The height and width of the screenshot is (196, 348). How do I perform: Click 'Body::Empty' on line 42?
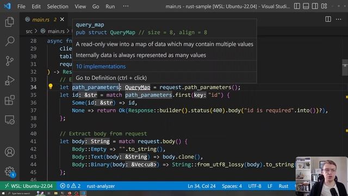(89, 149)
